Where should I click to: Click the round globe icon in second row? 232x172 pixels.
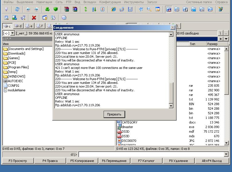click(64, 18)
